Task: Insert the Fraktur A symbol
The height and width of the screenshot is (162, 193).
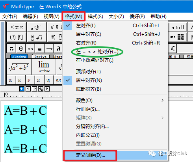Action: tap(49, 80)
